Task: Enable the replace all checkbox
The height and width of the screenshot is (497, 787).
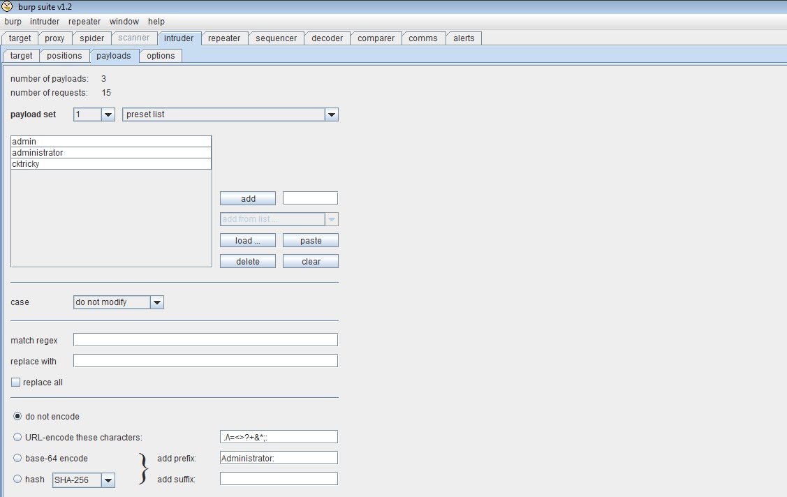Action: pos(15,382)
